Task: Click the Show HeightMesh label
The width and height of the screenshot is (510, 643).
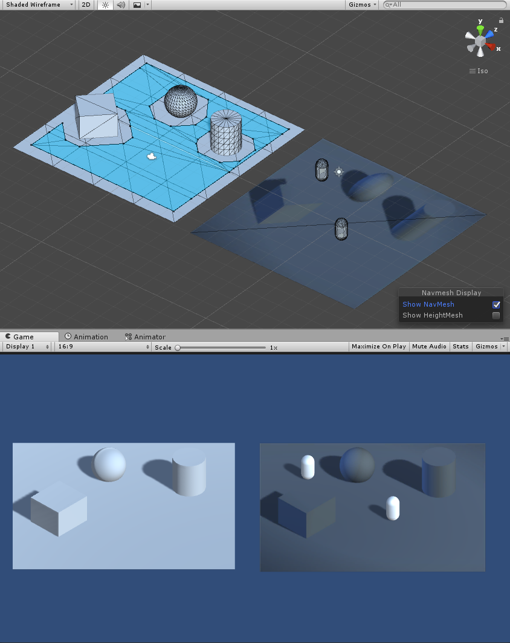Action: tap(432, 315)
